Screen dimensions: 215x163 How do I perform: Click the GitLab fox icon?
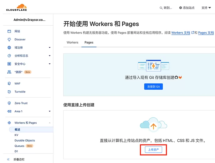[x=180, y=77]
